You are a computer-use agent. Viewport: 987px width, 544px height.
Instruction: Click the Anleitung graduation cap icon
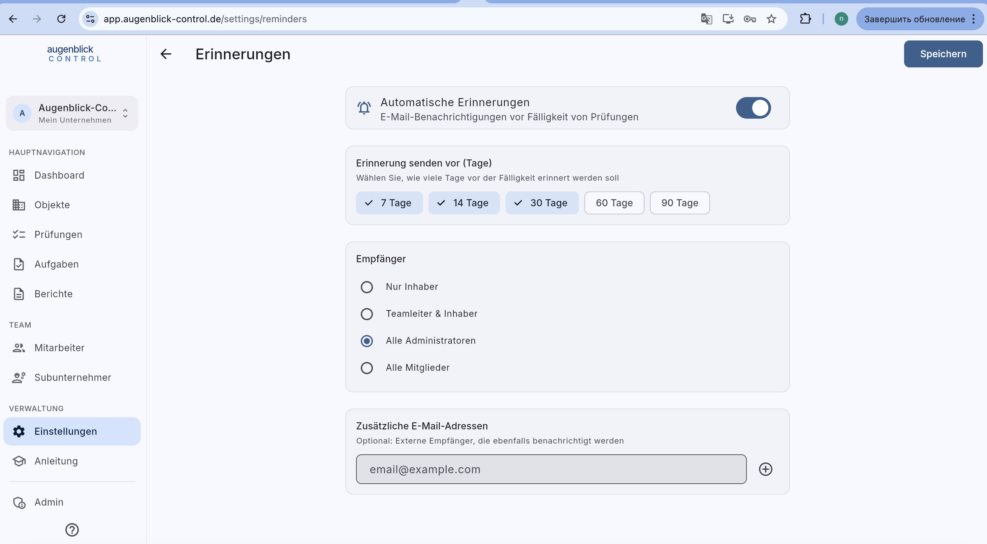[19, 461]
